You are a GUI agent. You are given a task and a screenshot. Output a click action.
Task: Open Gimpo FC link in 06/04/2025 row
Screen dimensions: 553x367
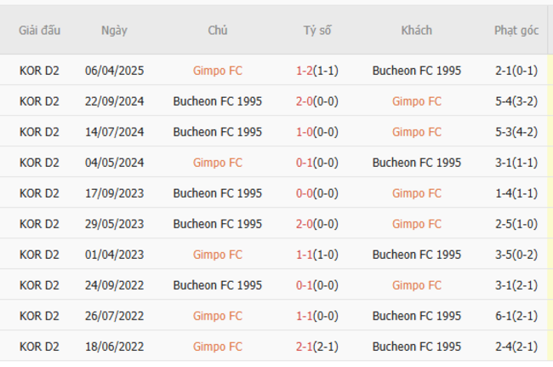218,71
